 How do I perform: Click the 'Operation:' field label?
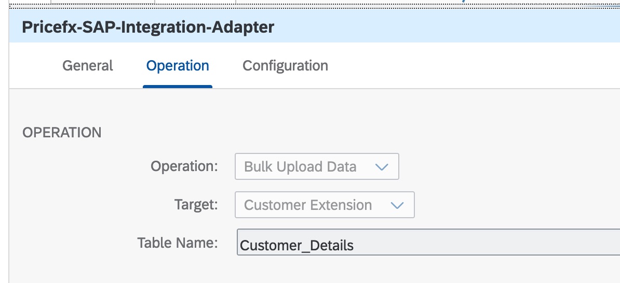(x=184, y=166)
